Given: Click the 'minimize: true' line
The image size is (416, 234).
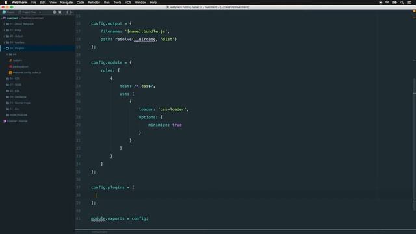Looking at the screenshot, I should coord(165,125).
